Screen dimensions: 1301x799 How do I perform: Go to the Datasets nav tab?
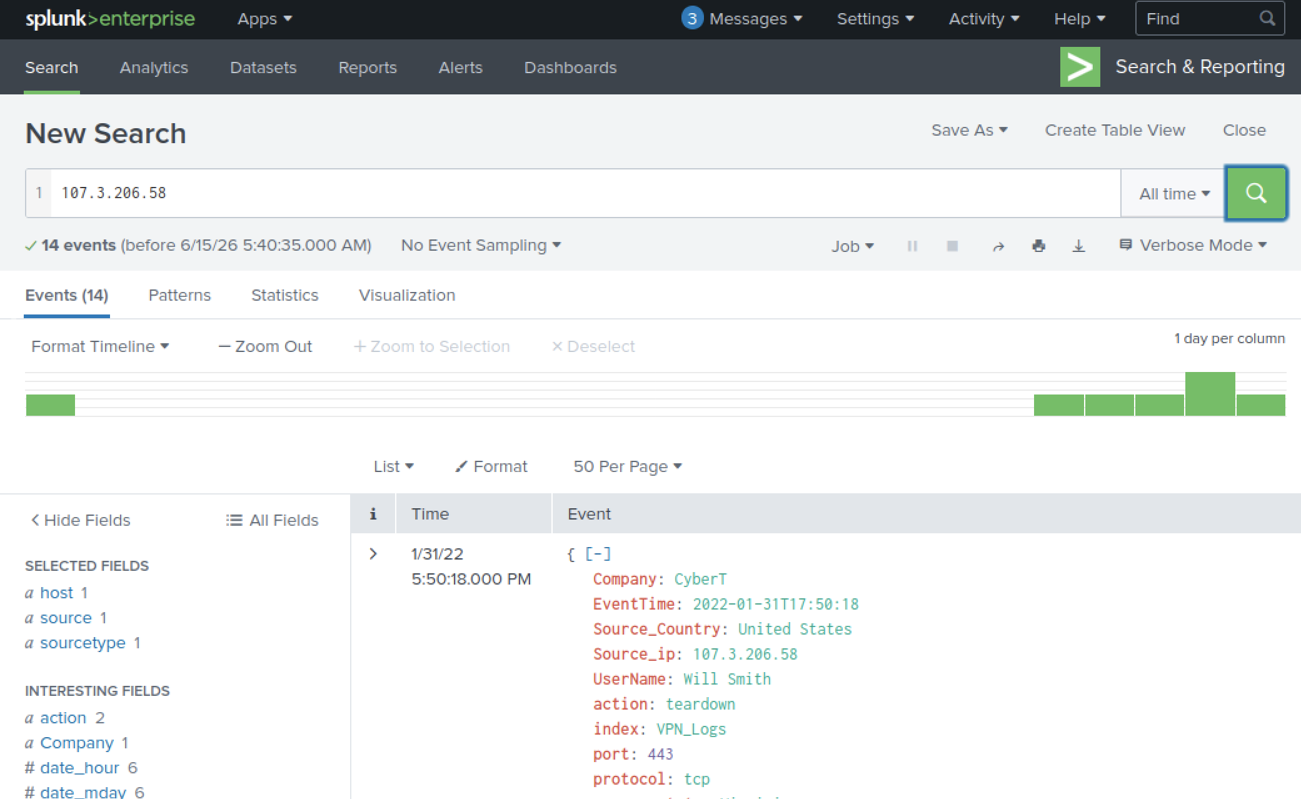coord(263,68)
